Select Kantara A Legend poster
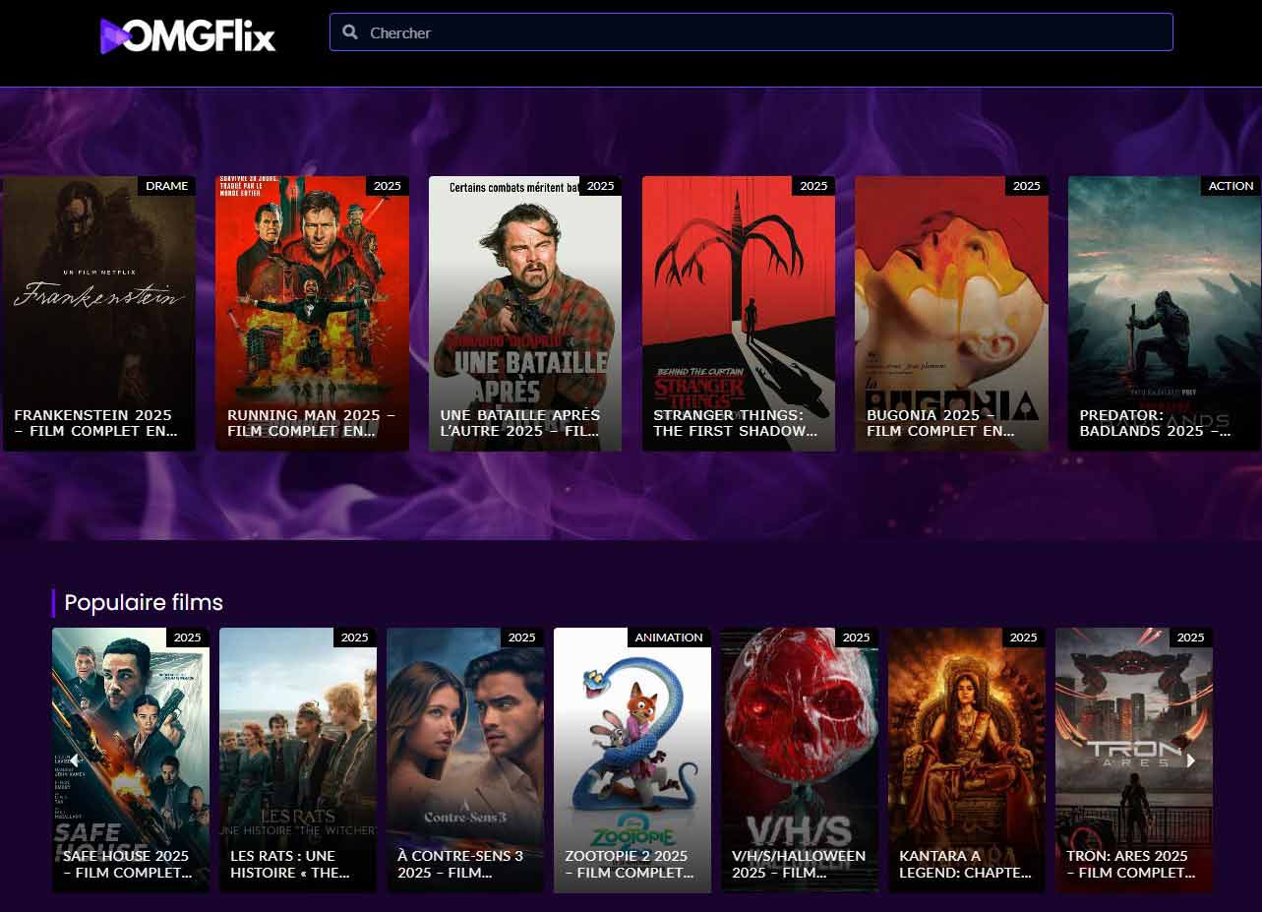 (x=966, y=748)
